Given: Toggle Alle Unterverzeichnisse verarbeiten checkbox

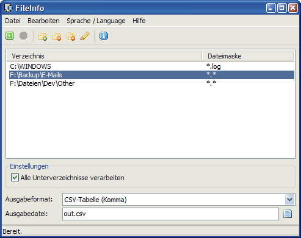Looking at the screenshot, I should click(15, 178).
